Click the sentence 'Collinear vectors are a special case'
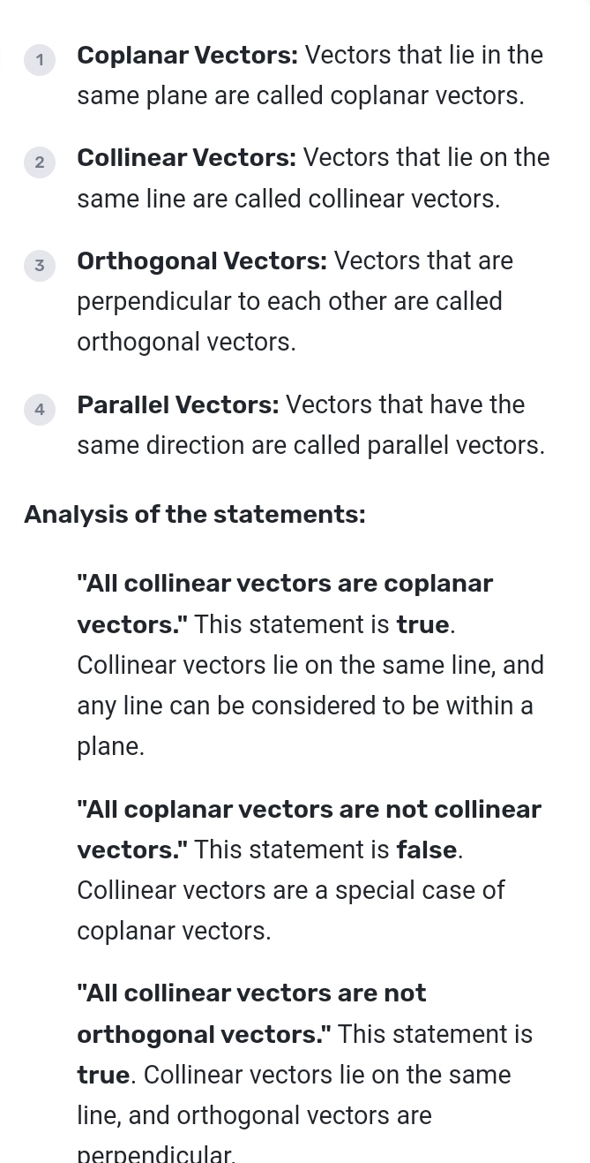The image size is (590, 1163). tap(290, 890)
